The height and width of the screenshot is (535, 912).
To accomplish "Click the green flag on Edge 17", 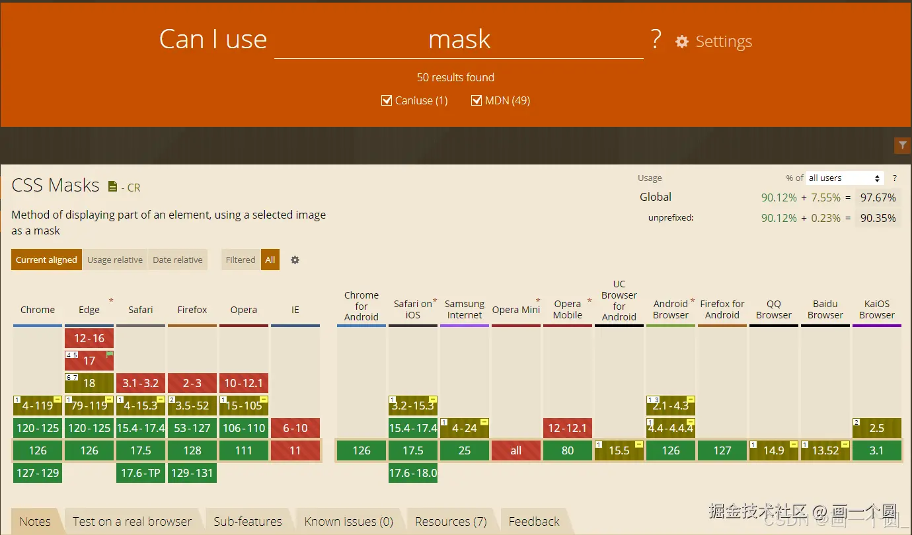I will tap(110, 355).
